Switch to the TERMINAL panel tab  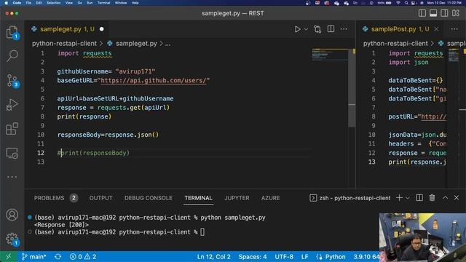click(198, 198)
